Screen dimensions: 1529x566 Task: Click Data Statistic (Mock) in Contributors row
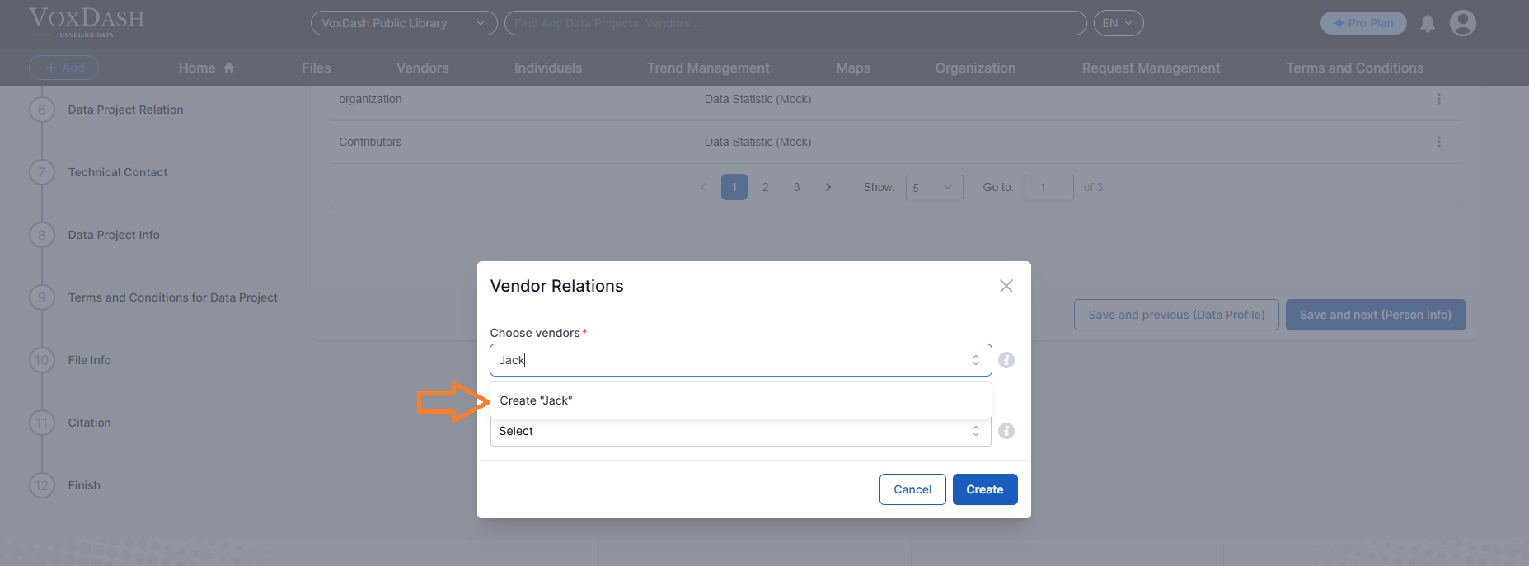click(758, 142)
